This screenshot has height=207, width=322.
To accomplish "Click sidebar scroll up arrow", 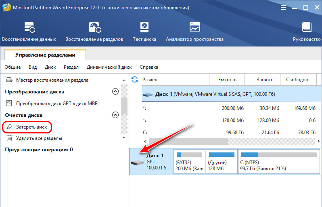I will (124, 80).
